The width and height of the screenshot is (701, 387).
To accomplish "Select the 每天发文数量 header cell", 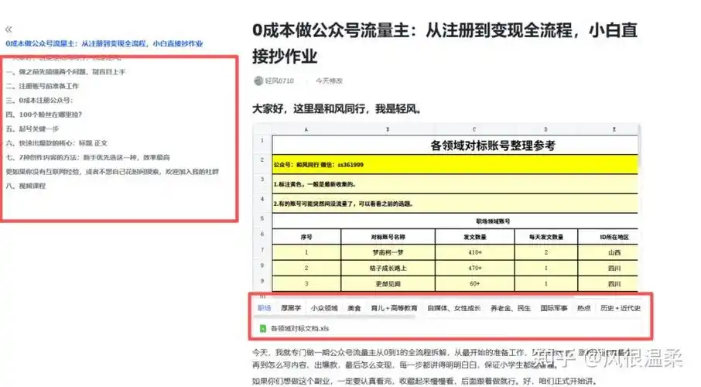I will click(x=546, y=237).
